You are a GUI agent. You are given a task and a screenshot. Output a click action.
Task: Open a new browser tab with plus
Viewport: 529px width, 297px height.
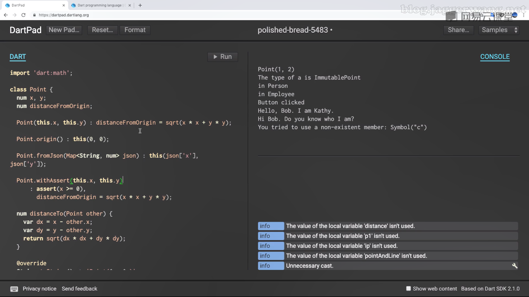pyautogui.click(x=140, y=5)
